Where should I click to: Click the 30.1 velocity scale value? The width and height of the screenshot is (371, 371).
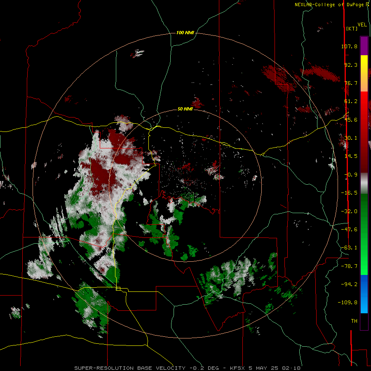tap(351, 138)
